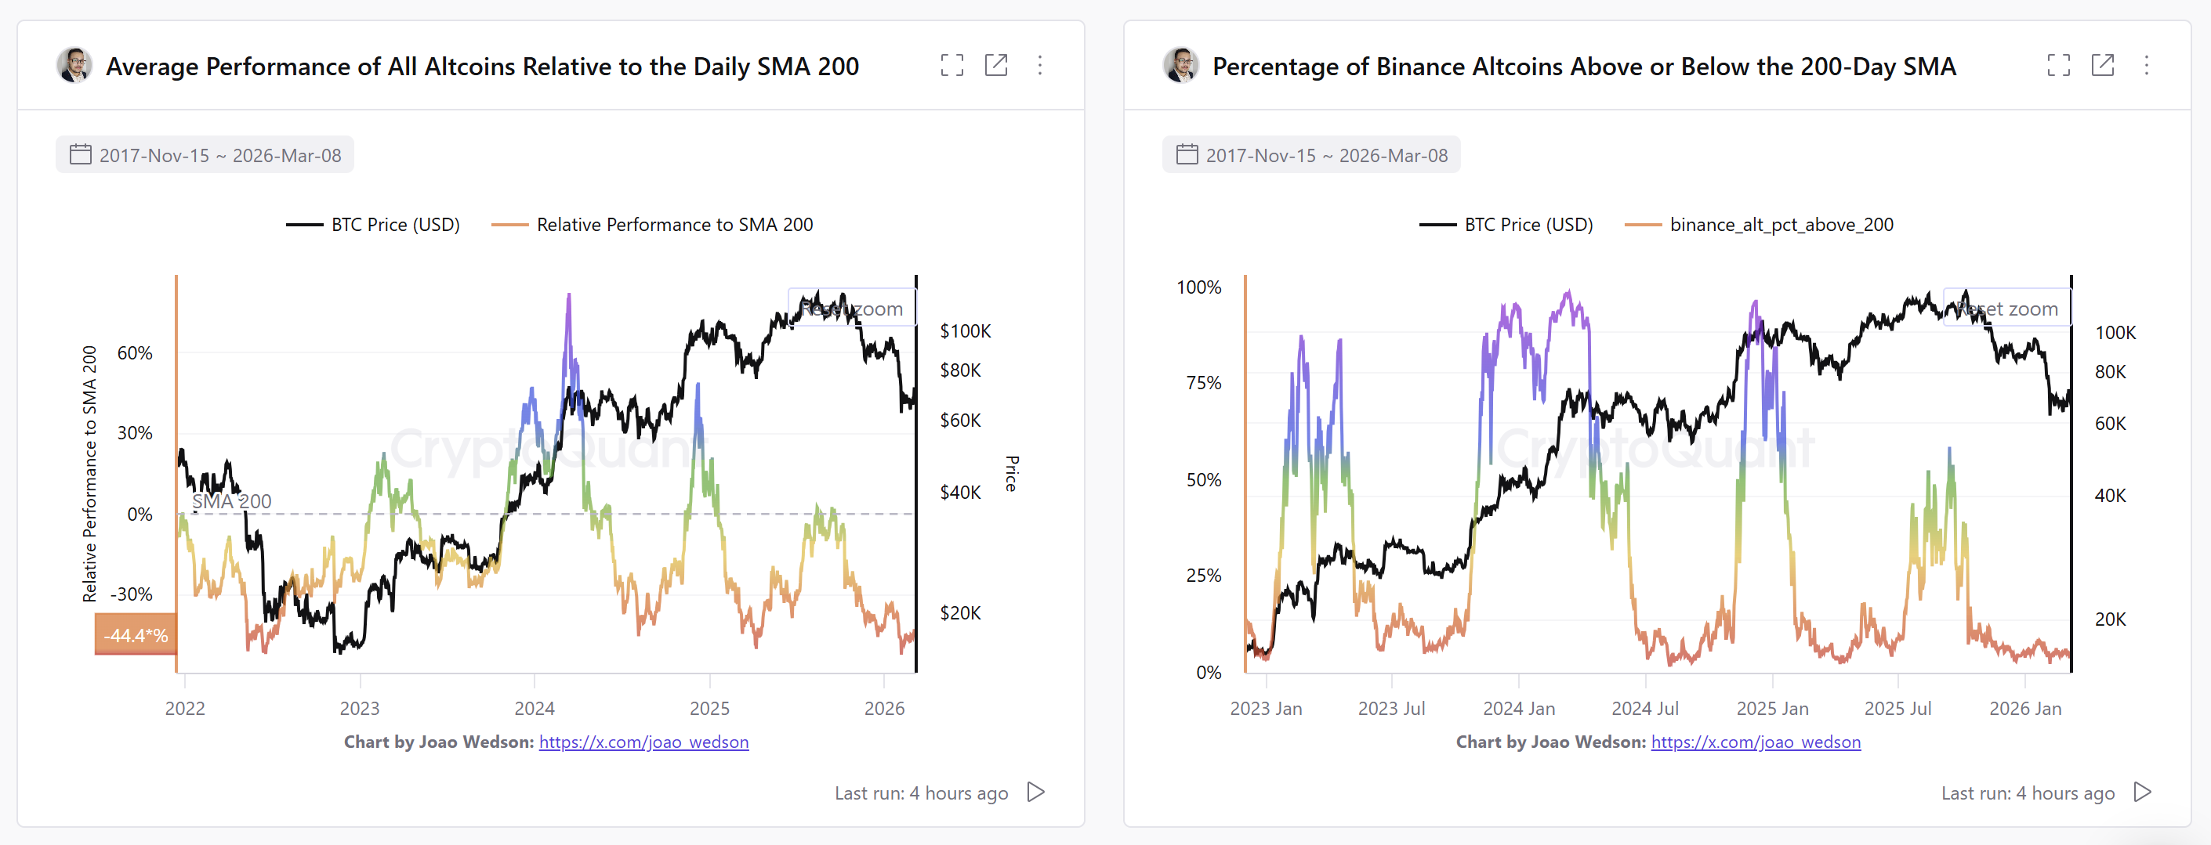The height and width of the screenshot is (845, 2211).
Task: Expand the left chart to fullscreen
Action: pos(951,65)
